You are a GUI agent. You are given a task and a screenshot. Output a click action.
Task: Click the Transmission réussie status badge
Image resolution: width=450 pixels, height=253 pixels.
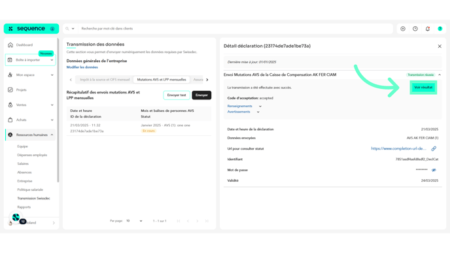[x=421, y=75]
